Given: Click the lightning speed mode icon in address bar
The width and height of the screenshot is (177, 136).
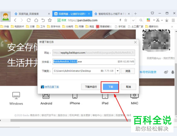Looking at the screenshot, I should 120,20.
